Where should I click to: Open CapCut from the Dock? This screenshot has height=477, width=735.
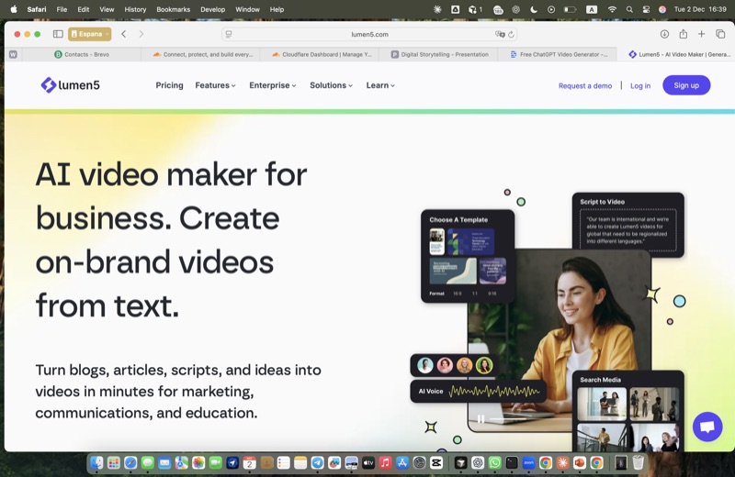436,463
